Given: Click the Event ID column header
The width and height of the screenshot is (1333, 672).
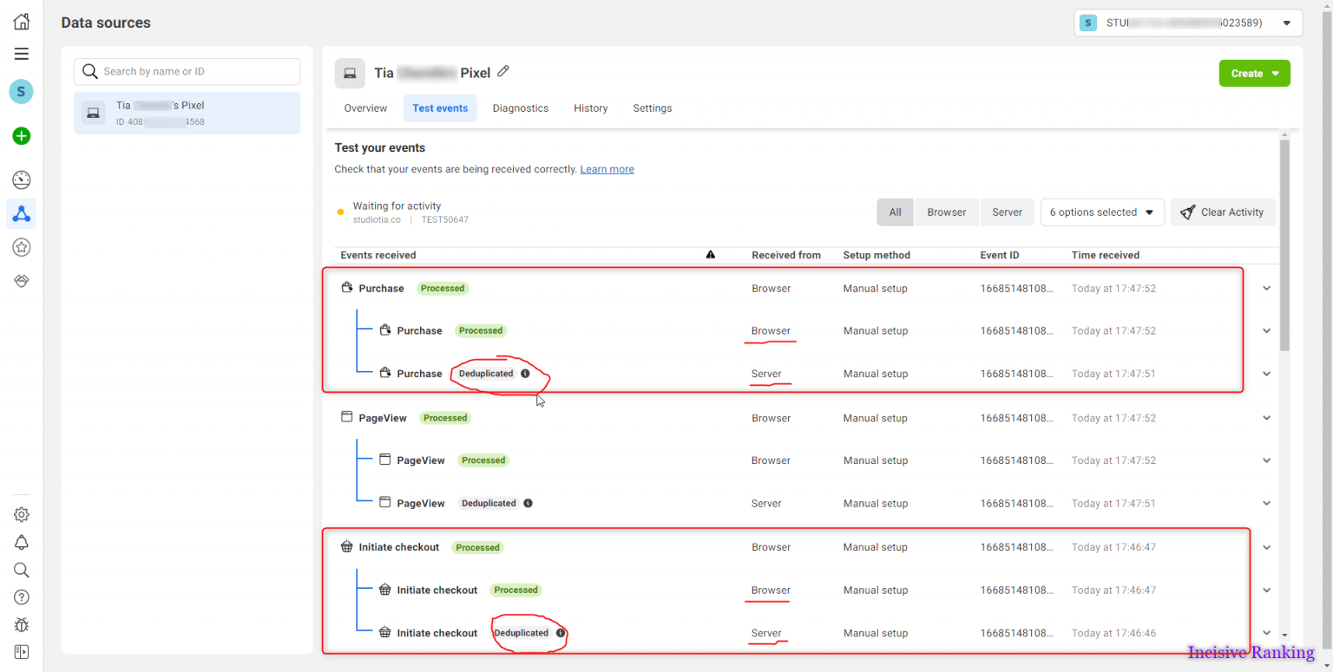Looking at the screenshot, I should (x=1000, y=255).
